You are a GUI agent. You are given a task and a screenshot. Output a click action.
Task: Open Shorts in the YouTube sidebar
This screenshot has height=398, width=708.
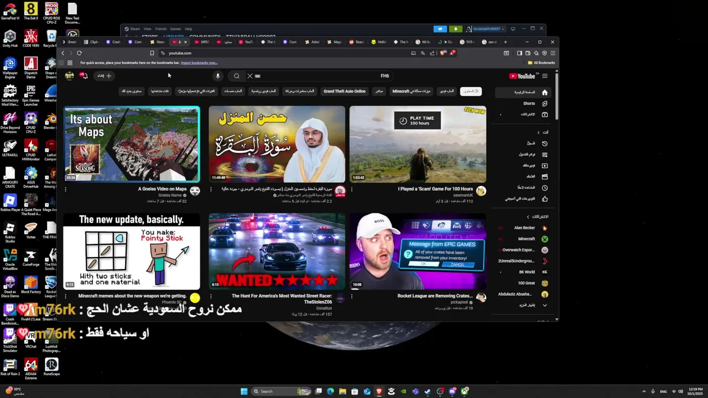(523, 103)
